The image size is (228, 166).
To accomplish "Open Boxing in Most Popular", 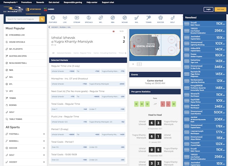I will (25, 105).
